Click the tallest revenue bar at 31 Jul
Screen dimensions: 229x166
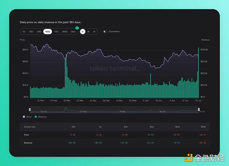(198, 73)
